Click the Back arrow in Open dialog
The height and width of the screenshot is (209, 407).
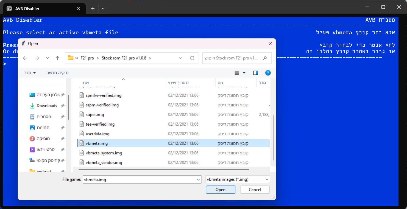(x=25, y=58)
